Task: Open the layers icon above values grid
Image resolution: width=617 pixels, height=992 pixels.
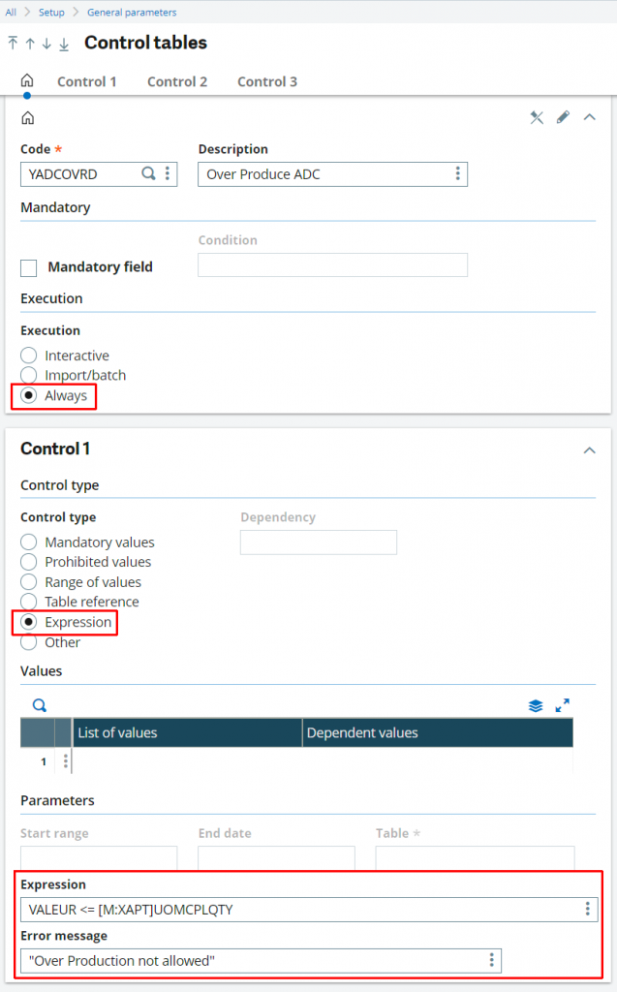Action: (536, 705)
